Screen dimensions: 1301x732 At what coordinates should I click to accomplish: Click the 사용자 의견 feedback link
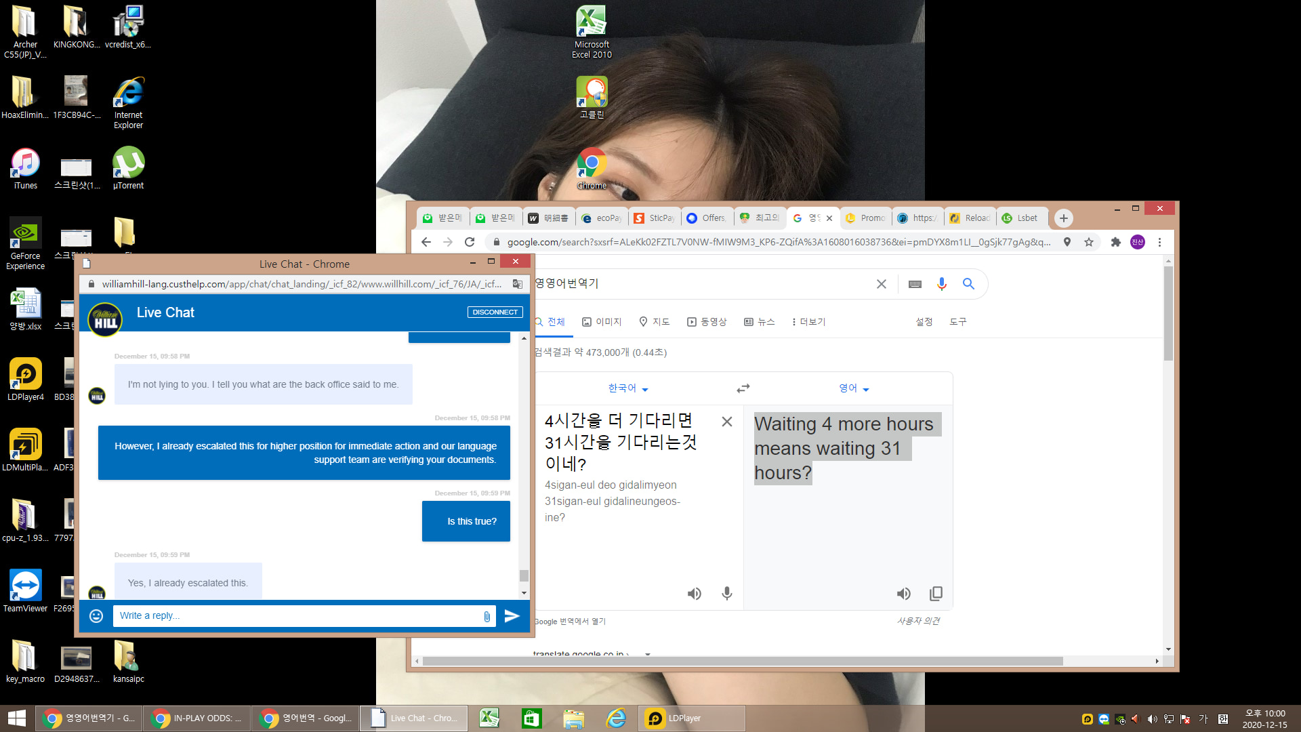click(918, 621)
